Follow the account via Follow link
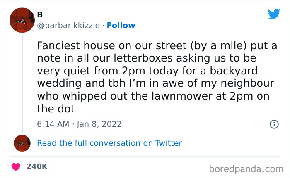The width and height of the screenshot is (290, 178). click(x=121, y=26)
